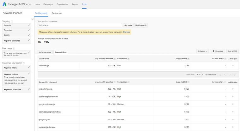
Task: Click the Modify search button
Action: [x=141, y=25]
